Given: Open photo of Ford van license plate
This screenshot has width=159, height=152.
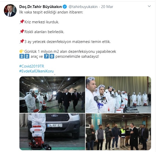Looking at the screenshot, I should (x=52, y=132).
